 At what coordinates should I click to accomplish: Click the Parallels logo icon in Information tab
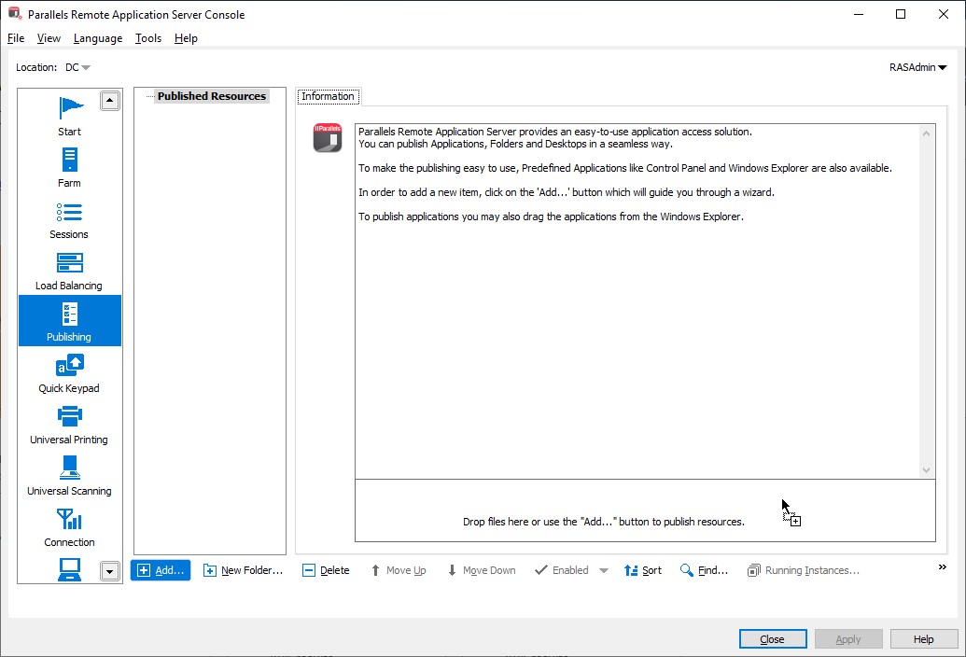click(328, 137)
